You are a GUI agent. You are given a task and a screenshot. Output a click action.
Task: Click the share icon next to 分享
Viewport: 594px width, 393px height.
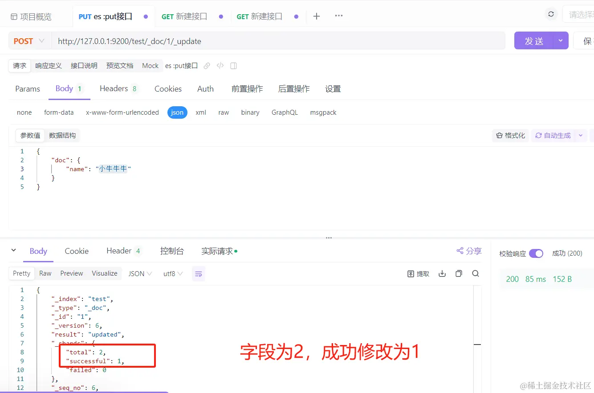click(460, 251)
